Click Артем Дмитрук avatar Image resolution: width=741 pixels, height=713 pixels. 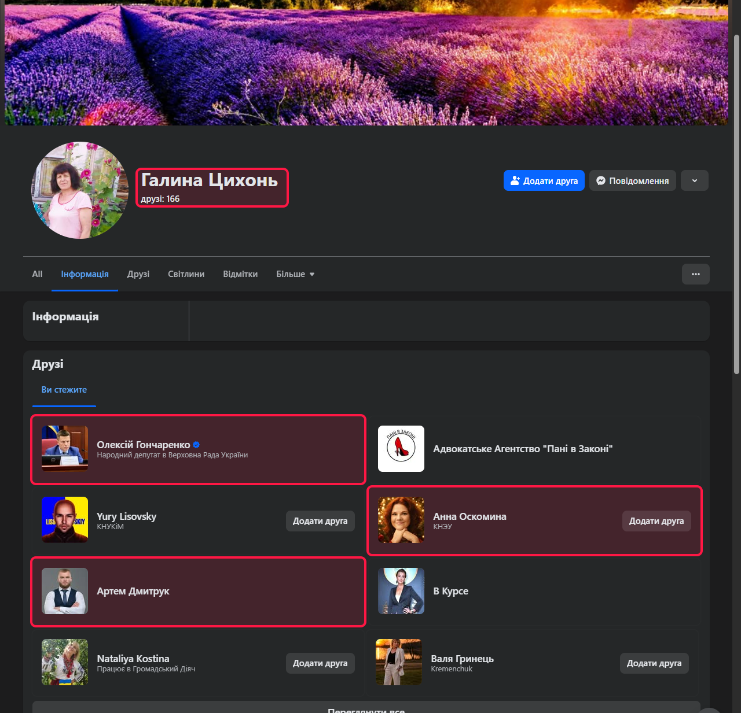click(x=65, y=591)
